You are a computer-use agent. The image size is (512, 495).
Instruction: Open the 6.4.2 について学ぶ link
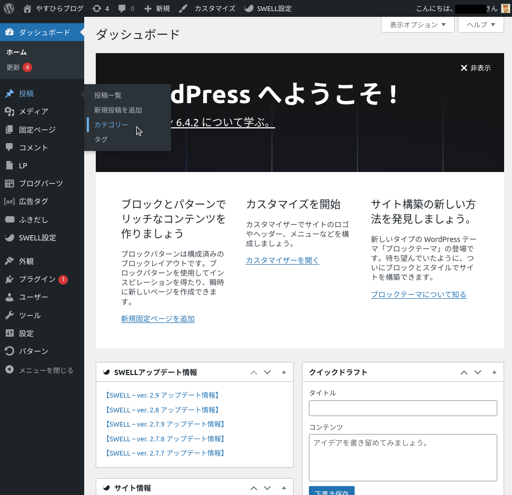coord(223,123)
